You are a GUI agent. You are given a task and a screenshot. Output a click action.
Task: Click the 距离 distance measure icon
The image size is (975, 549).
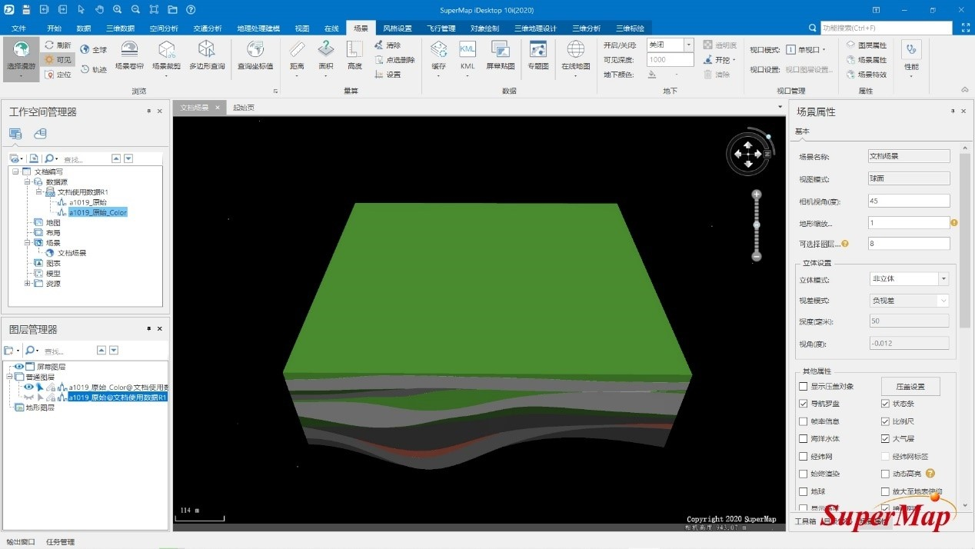click(297, 55)
